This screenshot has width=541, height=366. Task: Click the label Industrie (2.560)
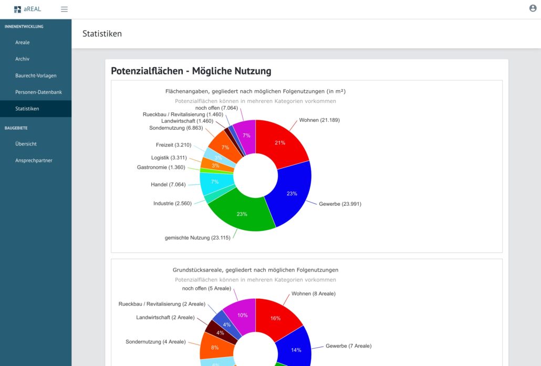click(172, 204)
